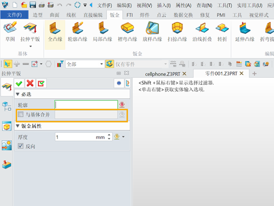Toggle the 反向 checkbox

tap(21, 146)
